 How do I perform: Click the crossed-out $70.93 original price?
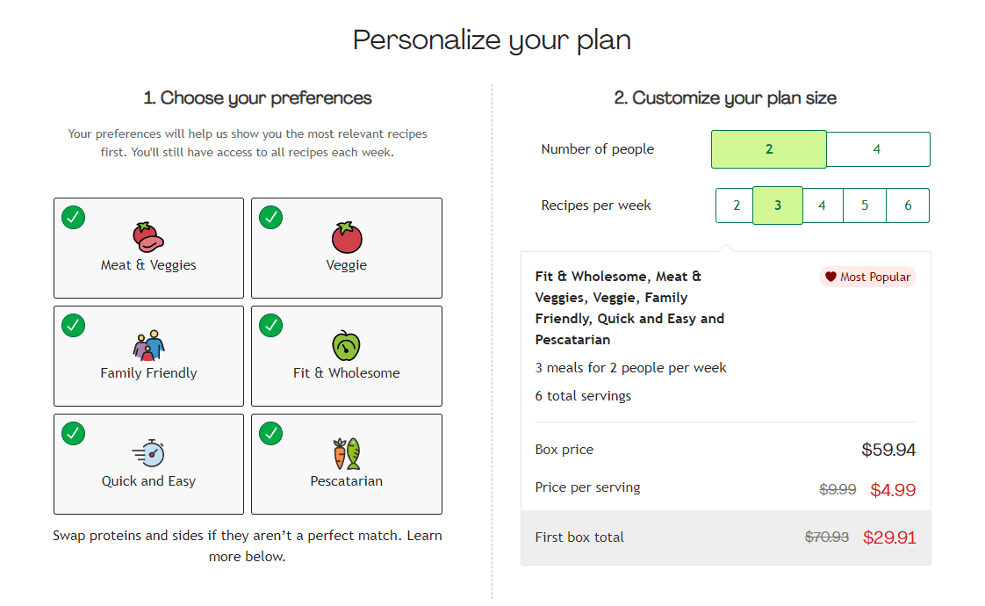826,537
